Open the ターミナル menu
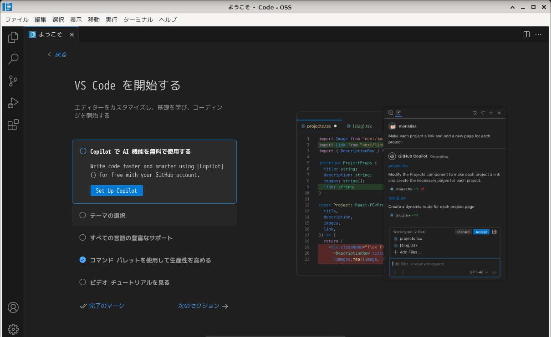The width and height of the screenshot is (551, 337). (138, 20)
